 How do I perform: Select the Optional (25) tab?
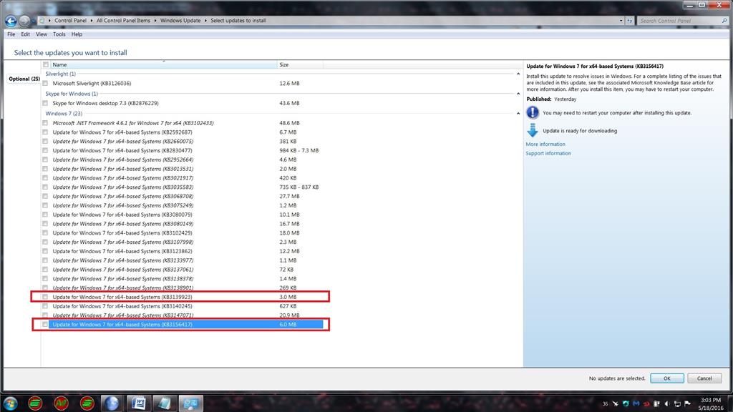tap(24, 79)
